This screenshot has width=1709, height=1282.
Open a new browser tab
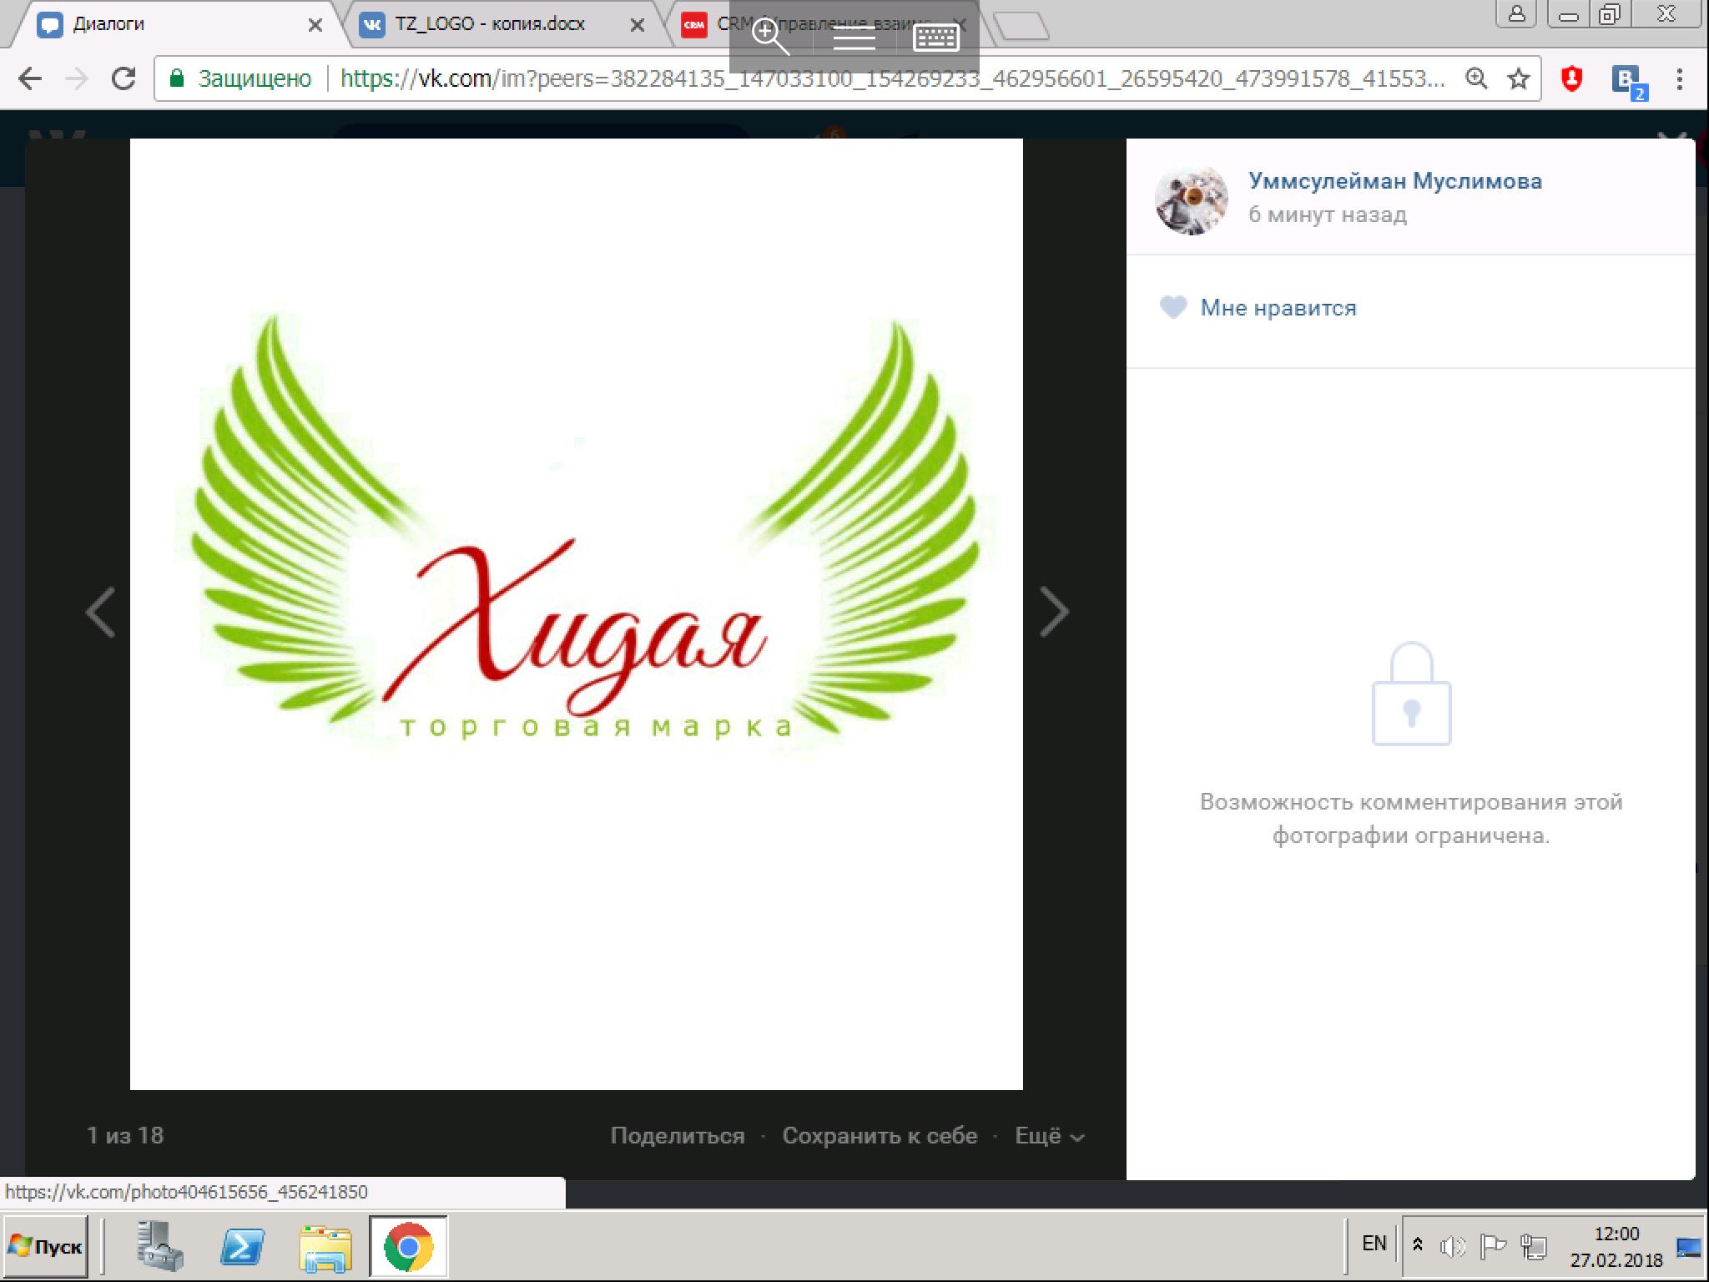tap(1021, 26)
